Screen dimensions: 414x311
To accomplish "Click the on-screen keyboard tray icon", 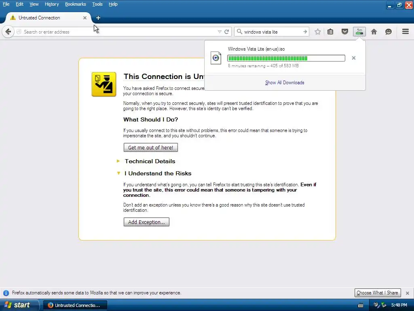I will point(360,305).
